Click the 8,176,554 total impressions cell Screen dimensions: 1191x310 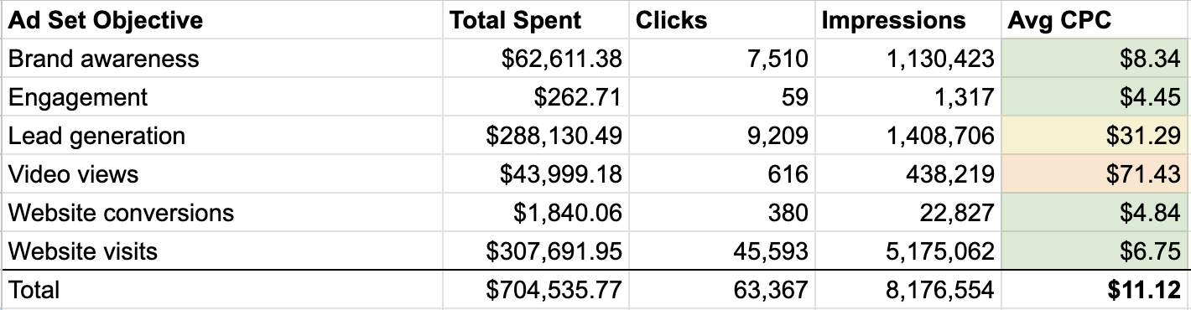907,290
